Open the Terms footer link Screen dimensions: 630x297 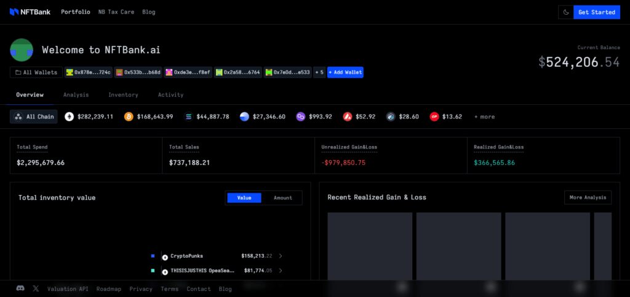[170, 288]
